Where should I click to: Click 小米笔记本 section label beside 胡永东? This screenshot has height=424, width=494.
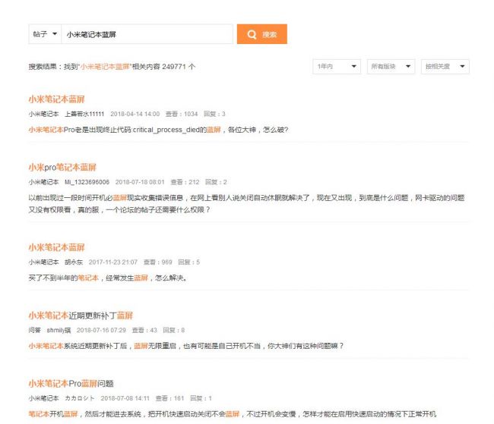point(43,262)
